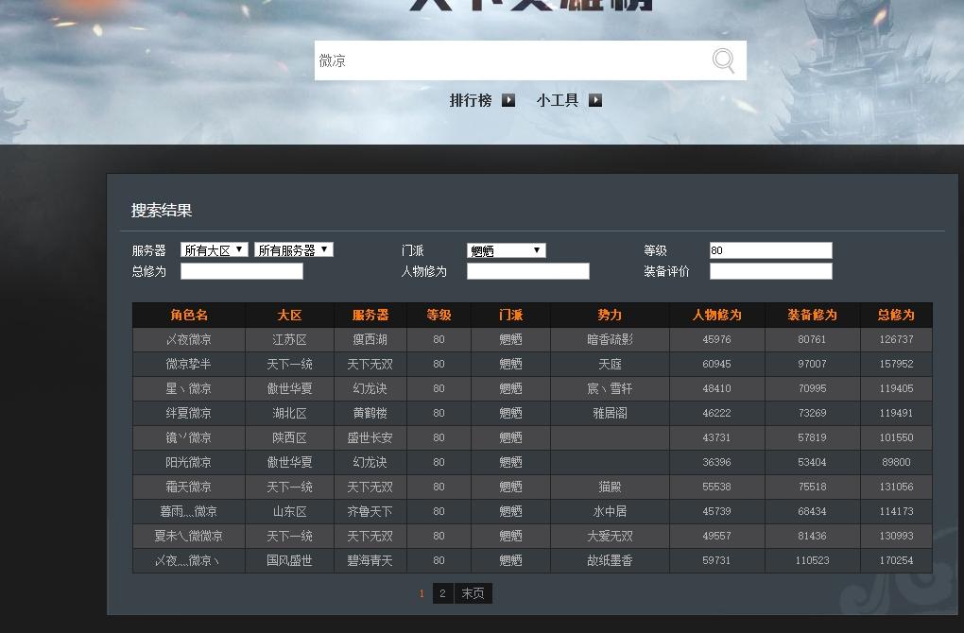Image resolution: width=964 pixels, height=633 pixels.
Task: Click 江苏区 region cell
Action: click(289, 339)
